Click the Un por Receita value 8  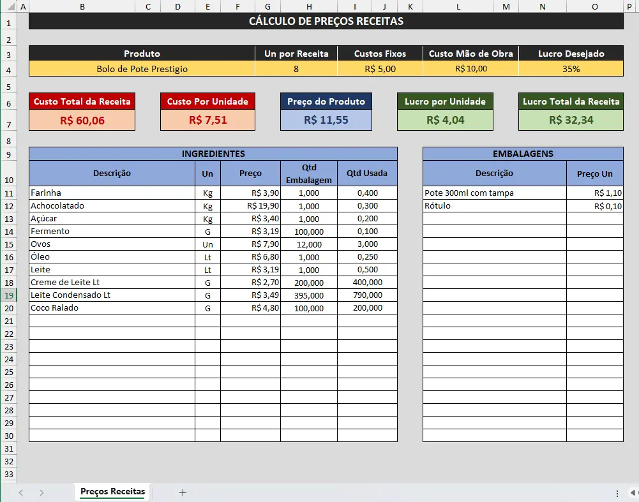pyautogui.click(x=296, y=69)
